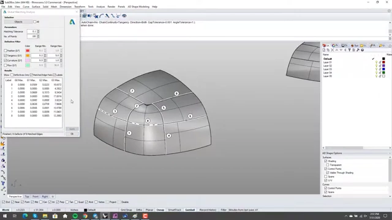Viewport: 392px width, 220px height.
Task: Click the move layer left triangle icon
Action: 345,50
